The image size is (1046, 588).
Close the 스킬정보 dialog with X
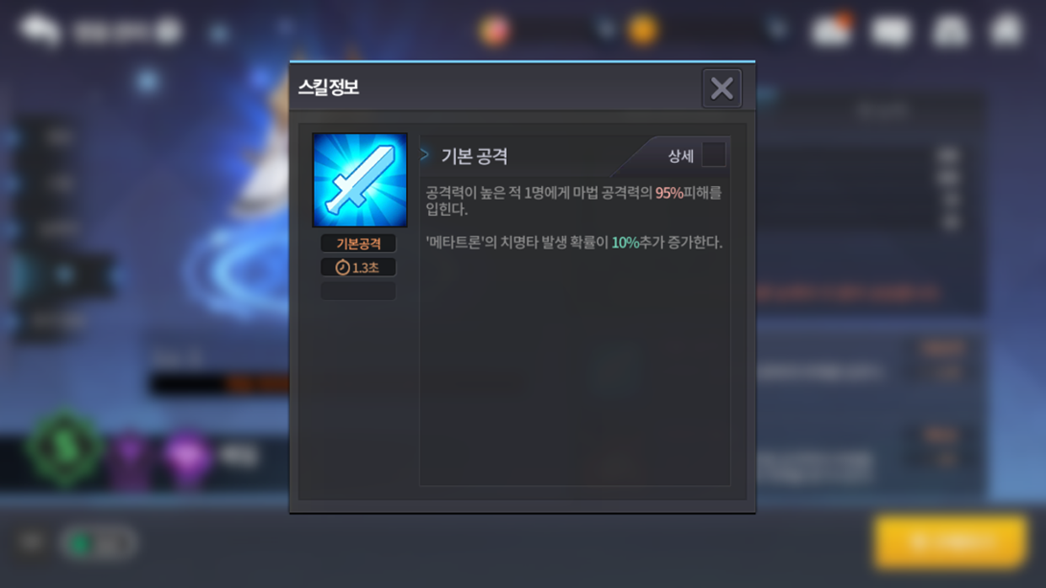click(x=722, y=88)
